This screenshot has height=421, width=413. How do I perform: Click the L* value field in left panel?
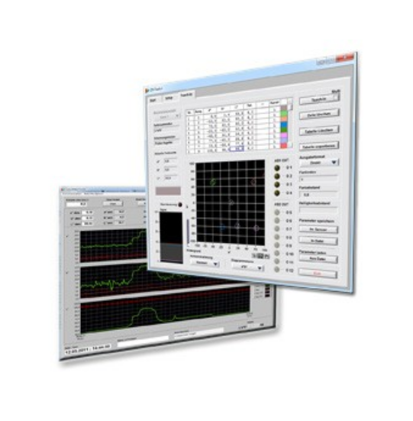pyautogui.click(x=170, y=178)
